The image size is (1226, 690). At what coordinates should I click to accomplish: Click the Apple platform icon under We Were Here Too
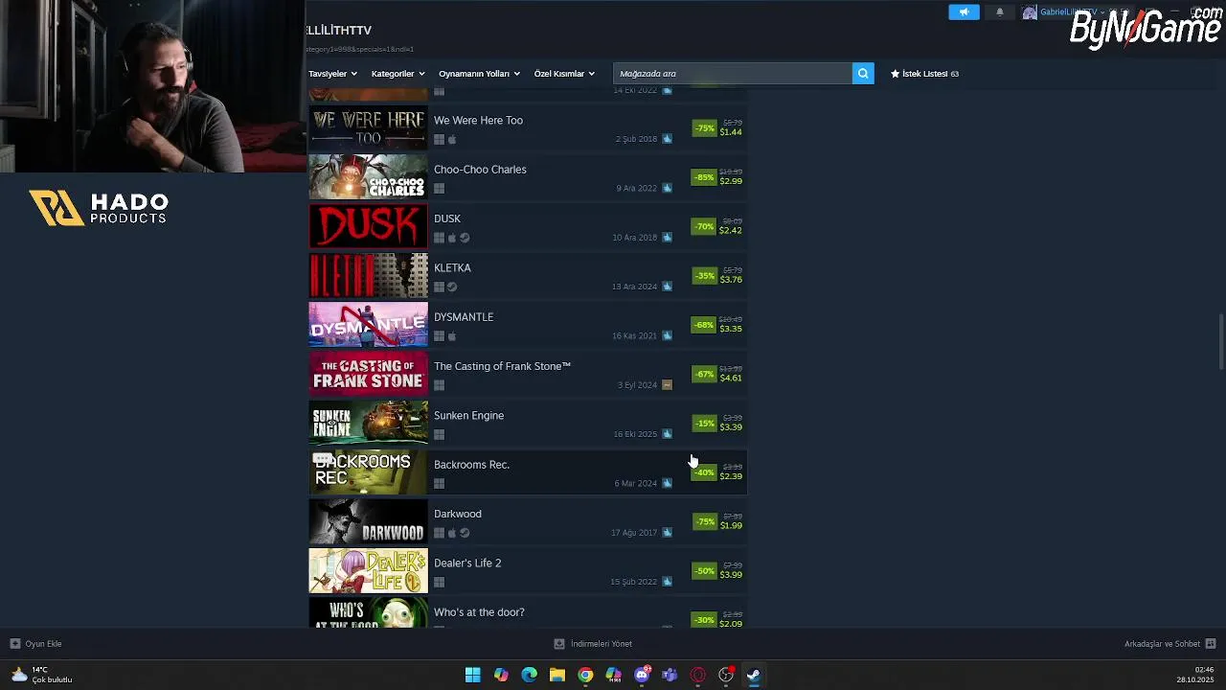pyautogui.click(x=452, y=139)
